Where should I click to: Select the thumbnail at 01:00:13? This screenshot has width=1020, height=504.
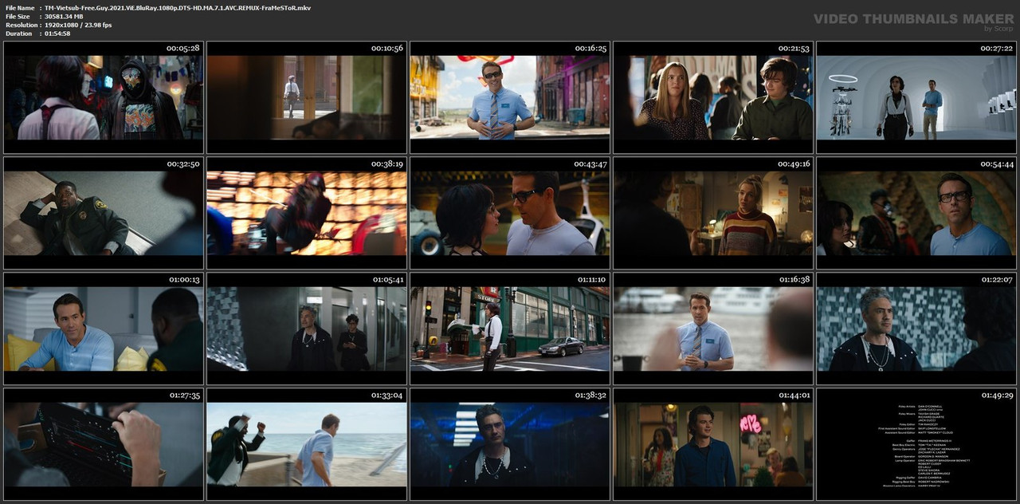[x=104, y=329]
